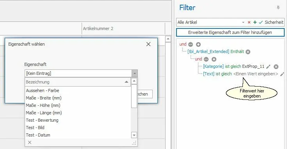
Task: Add condition to top 'und' group
Action: pos(198,44)
